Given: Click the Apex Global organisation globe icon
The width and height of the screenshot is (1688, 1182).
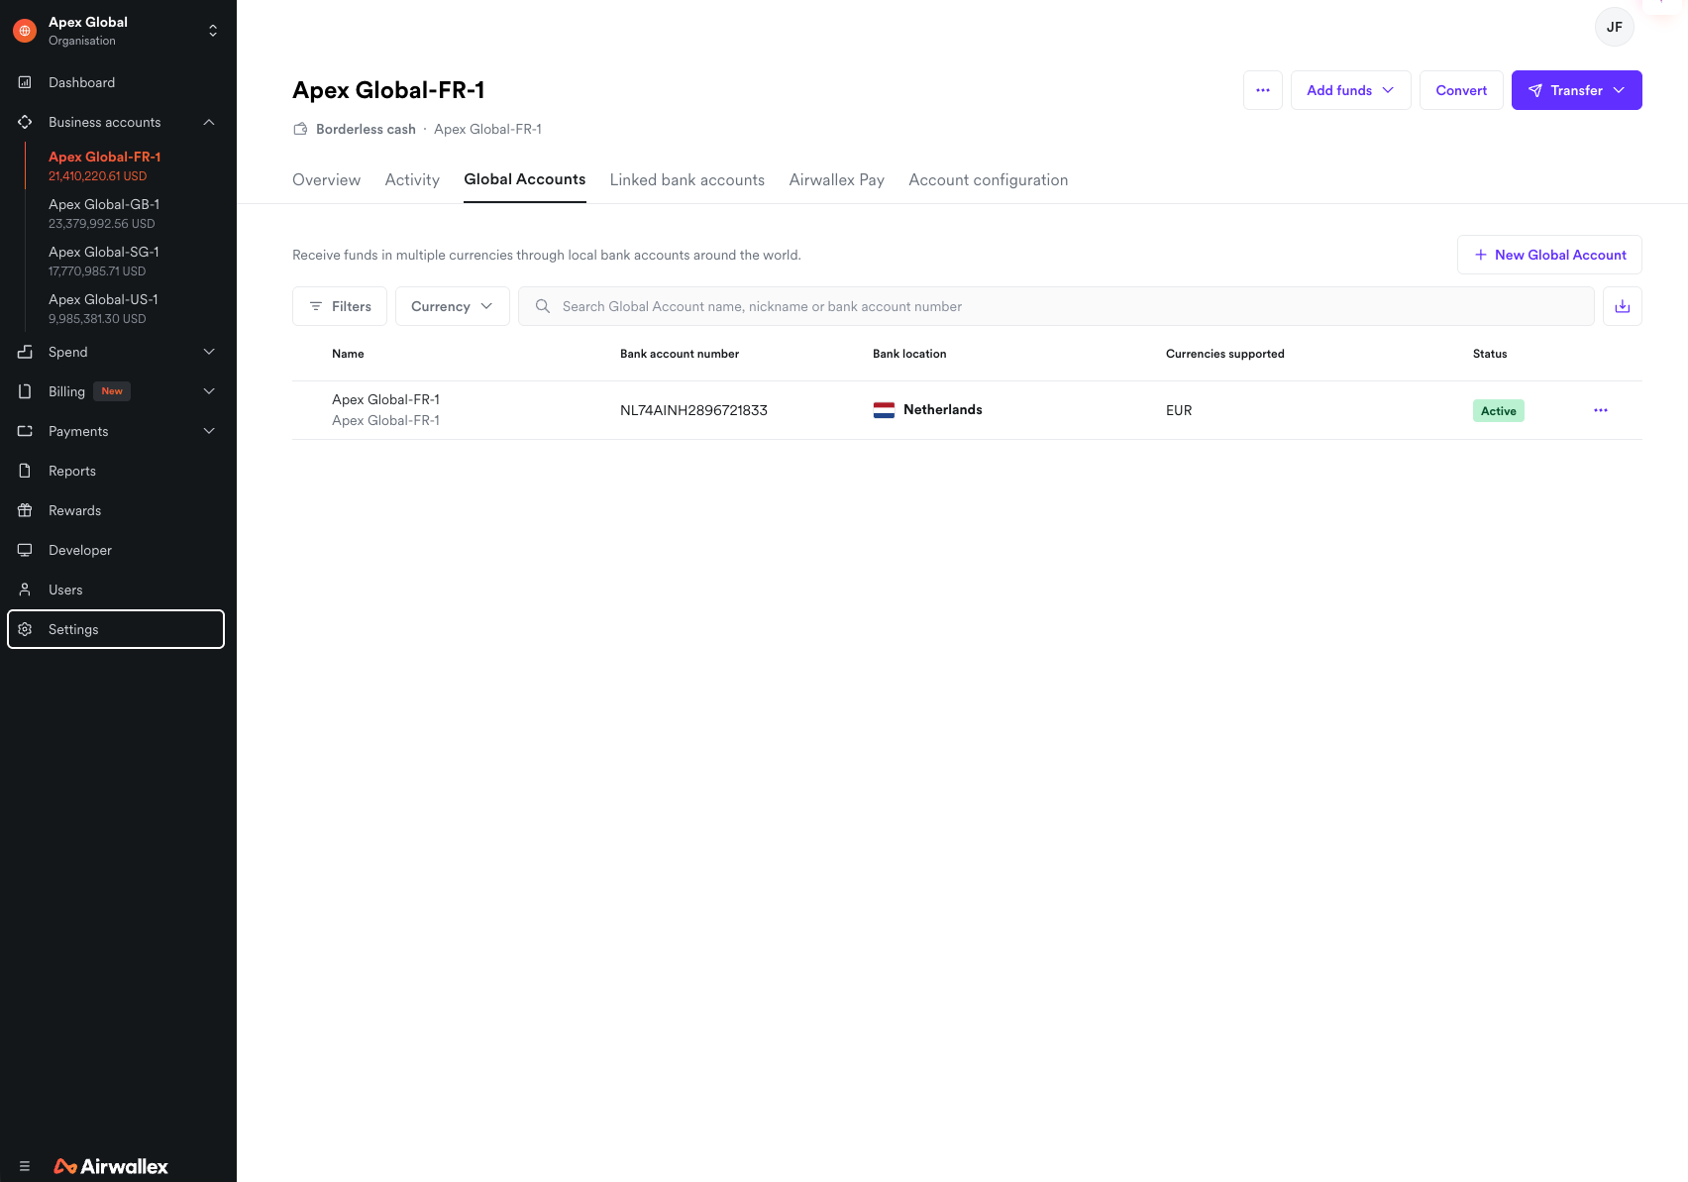Looking at the screenshot, I should pos(25,31).
